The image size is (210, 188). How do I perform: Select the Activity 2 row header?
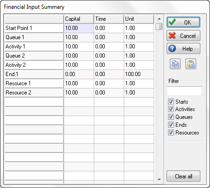click(x=34, y=65)
